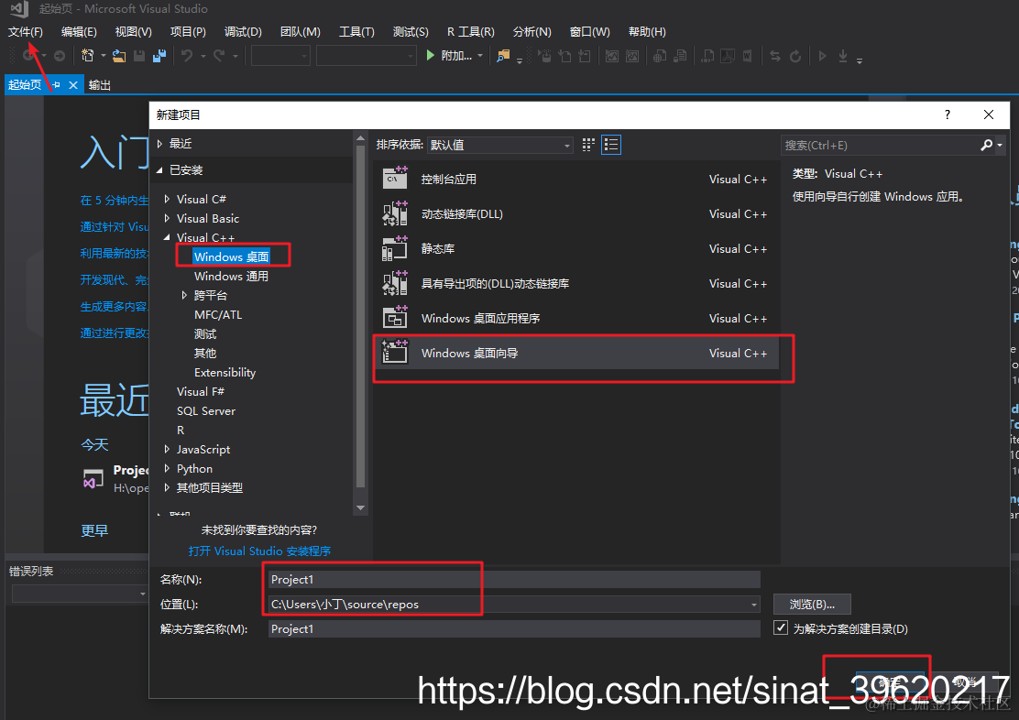Select 具有导出项的(DLL)动态链接库 template
1019x720 pixels.
point(576,284)
